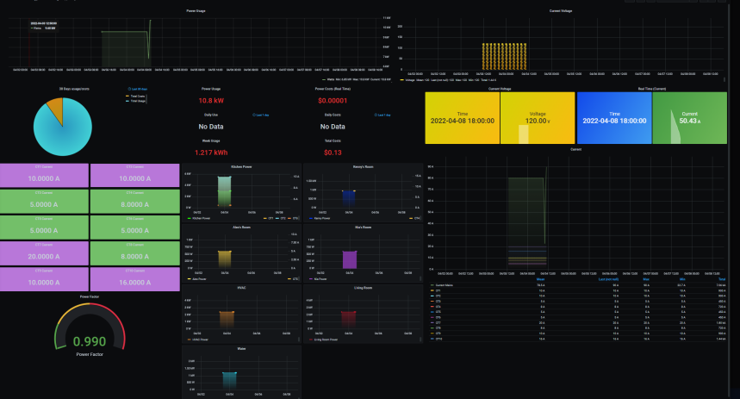Click the 20.0000 A current tile
The image size is (740, 399).
43,254
